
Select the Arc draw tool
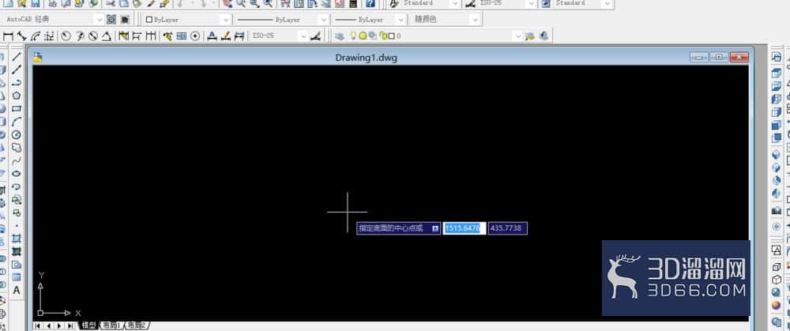pyautogui.click(x=17, y=122)
